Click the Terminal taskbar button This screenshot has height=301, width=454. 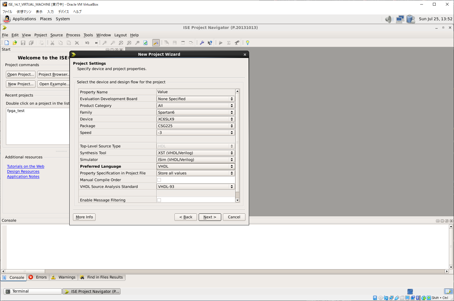[x=33, y=291]
